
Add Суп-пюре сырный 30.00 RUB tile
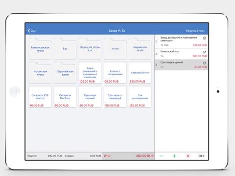point(90,97)
